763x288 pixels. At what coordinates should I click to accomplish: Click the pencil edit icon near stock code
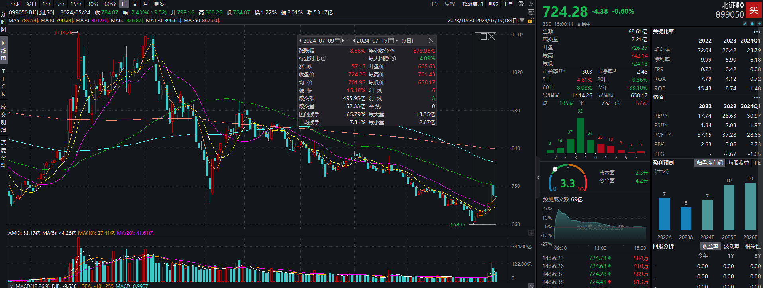pos(745,24)
